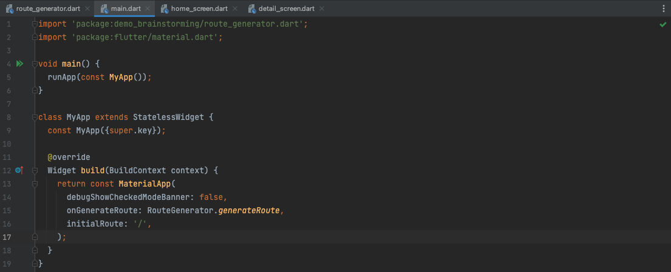This screenshot has height=272, width=671.
Task: Click the 'extends' keyword on line 8
Action: point(112,117)
